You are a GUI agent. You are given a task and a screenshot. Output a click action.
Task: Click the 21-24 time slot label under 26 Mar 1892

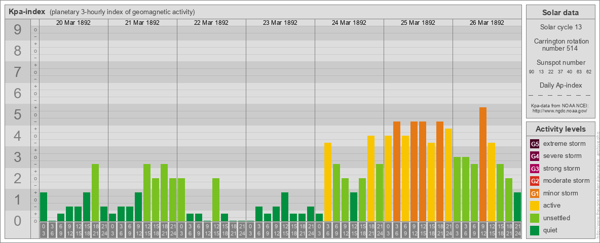(517, 230)
